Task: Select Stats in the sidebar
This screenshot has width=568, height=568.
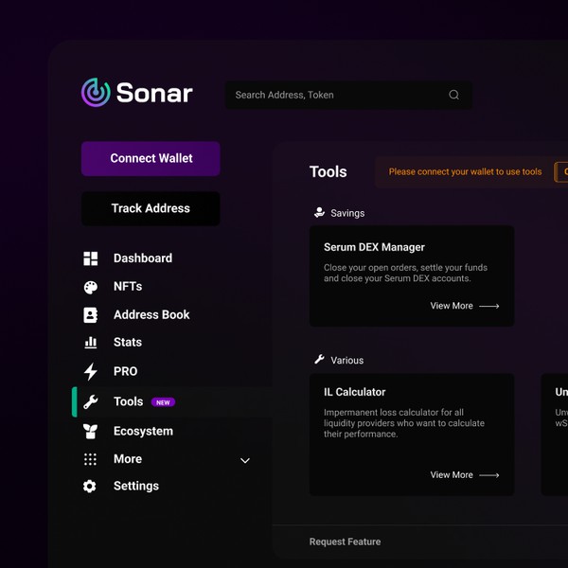Action: [128, 343]
